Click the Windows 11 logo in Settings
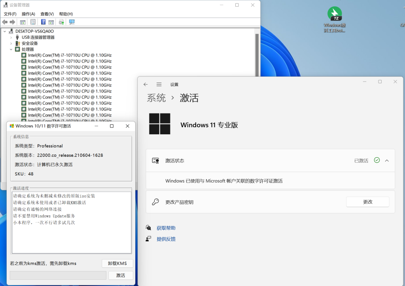 (160, 124)
